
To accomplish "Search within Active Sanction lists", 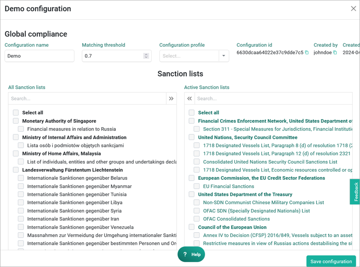I will [273, 98].
